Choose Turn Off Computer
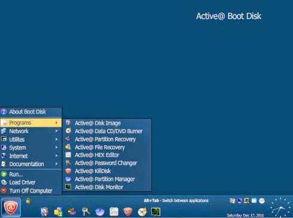Screen dimensions: 293x218 [x=31, y=191]
